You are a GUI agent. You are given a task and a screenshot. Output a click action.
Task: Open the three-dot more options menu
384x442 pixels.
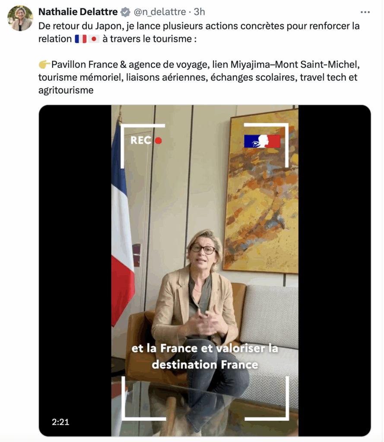[365, 12]
